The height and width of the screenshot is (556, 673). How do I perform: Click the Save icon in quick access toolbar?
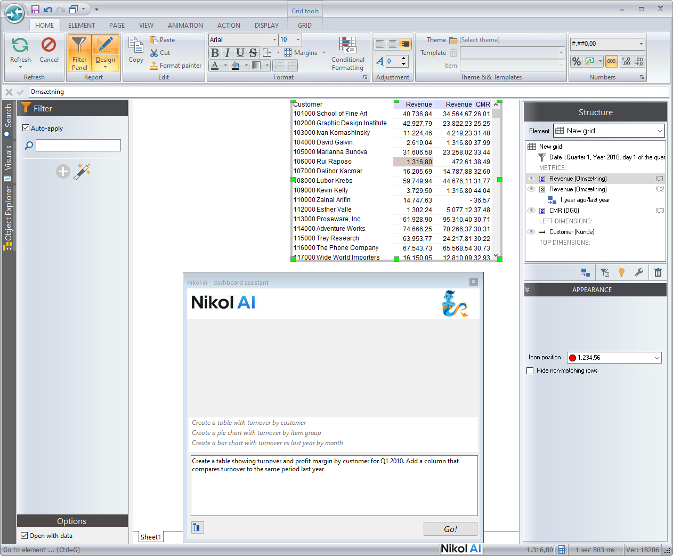coord(35,9)
